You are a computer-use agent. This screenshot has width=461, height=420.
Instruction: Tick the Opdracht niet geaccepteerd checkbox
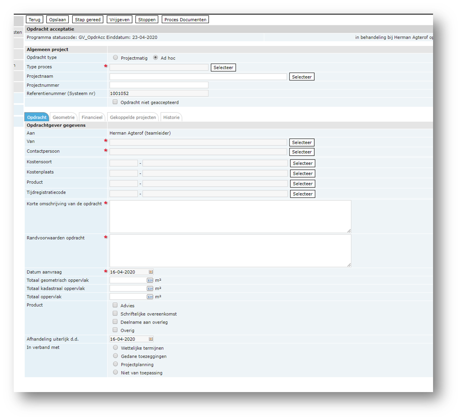pos(115,102)
